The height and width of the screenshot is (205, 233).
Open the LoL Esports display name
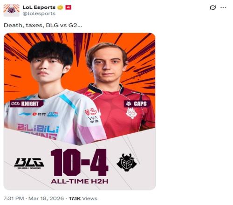click(39, 7)
